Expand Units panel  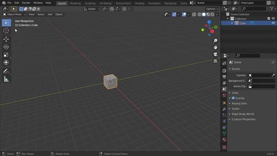click(x=235, y=93)
